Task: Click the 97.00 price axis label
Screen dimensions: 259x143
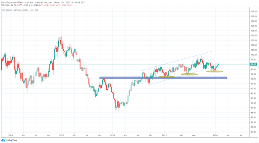Action: pos(254,69)
